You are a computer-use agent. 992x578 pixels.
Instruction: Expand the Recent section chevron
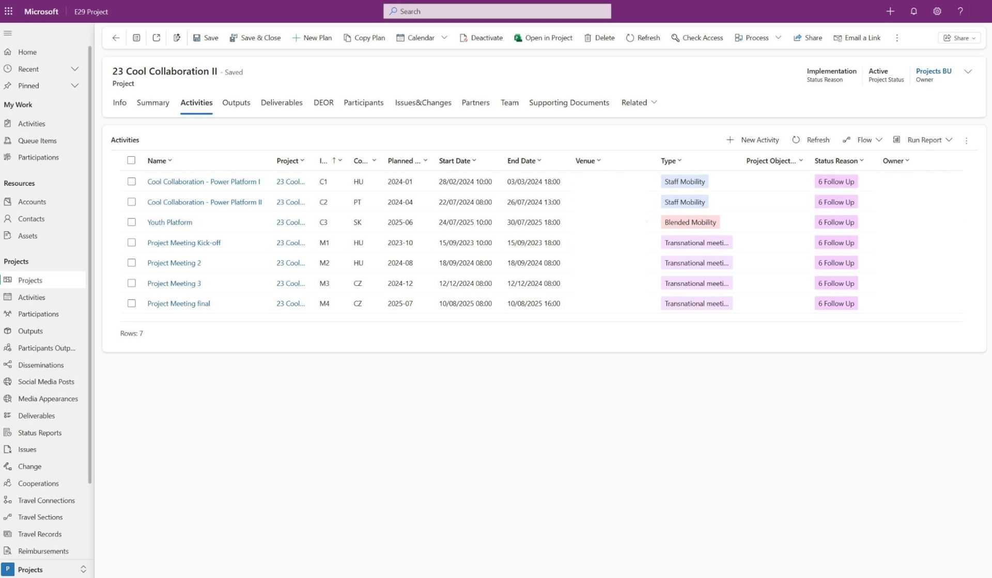[x=75, y=69]
